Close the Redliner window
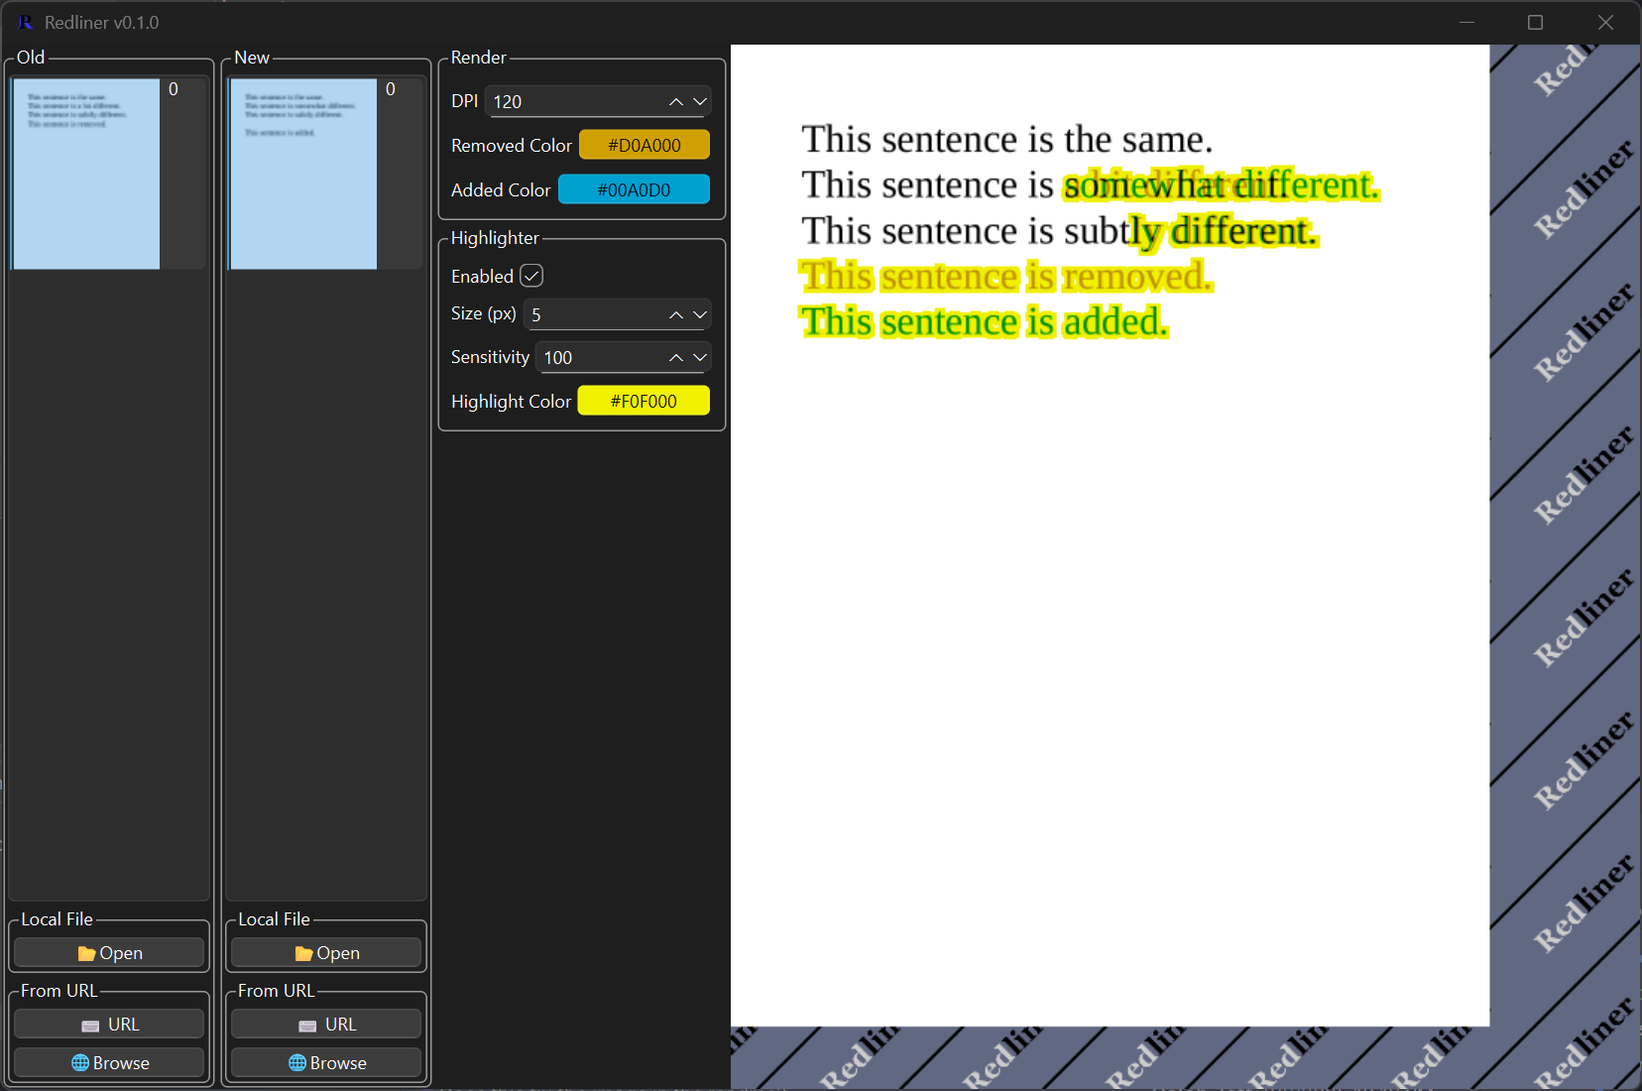The height and width of the screenshot is (1091, 1642). point(1605,22)
